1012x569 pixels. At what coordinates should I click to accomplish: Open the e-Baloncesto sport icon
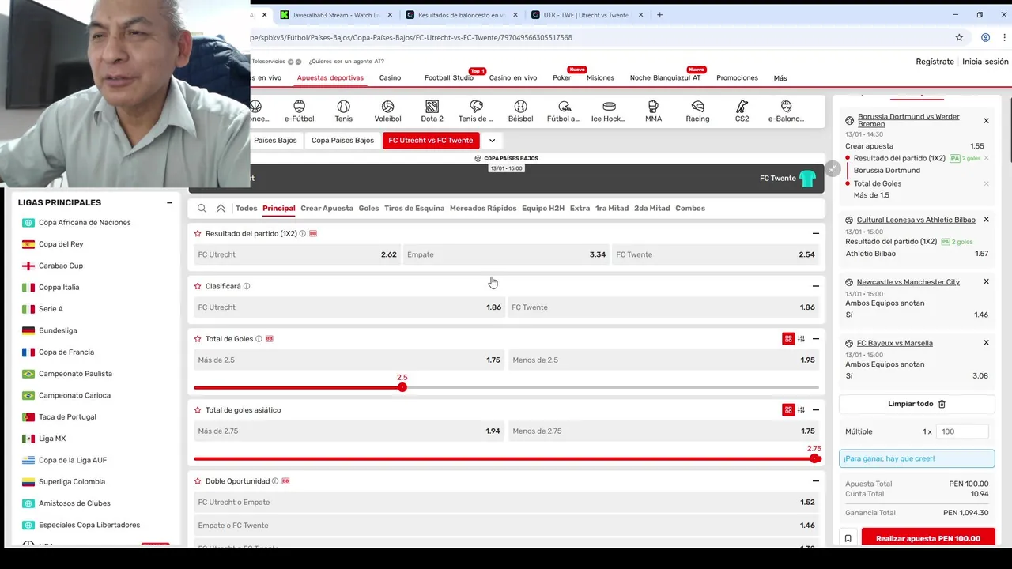tap(786, 111)
